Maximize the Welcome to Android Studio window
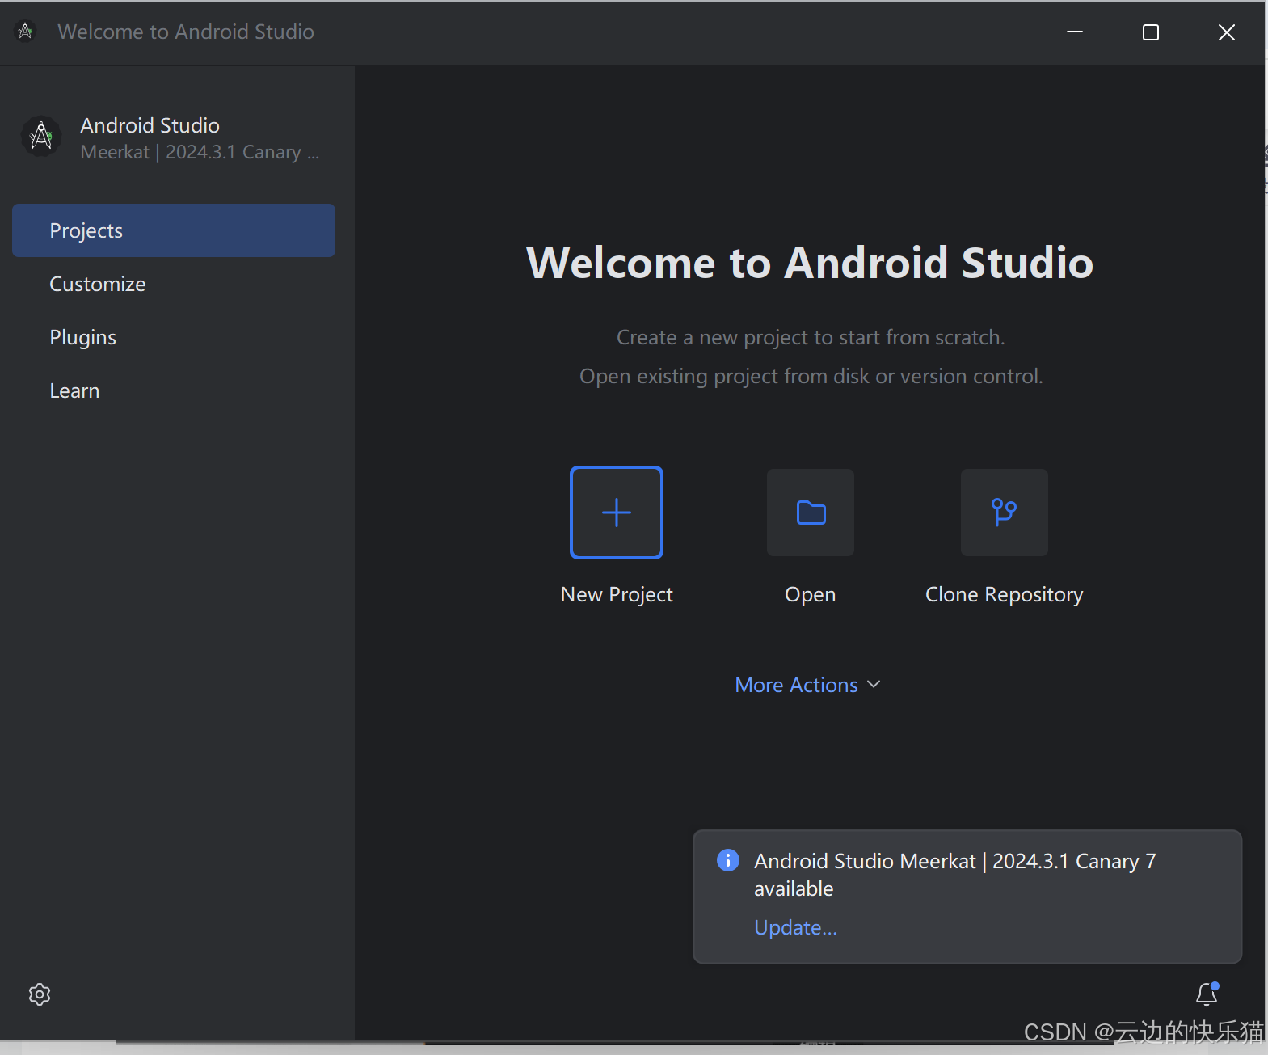Screen dimensions: 1268x1055 [x=1151, y=32]
